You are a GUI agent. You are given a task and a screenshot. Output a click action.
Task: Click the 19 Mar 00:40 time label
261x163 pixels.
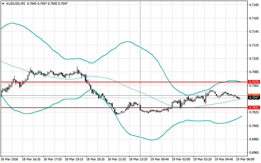pyautogui.click(x=160, y=159)
